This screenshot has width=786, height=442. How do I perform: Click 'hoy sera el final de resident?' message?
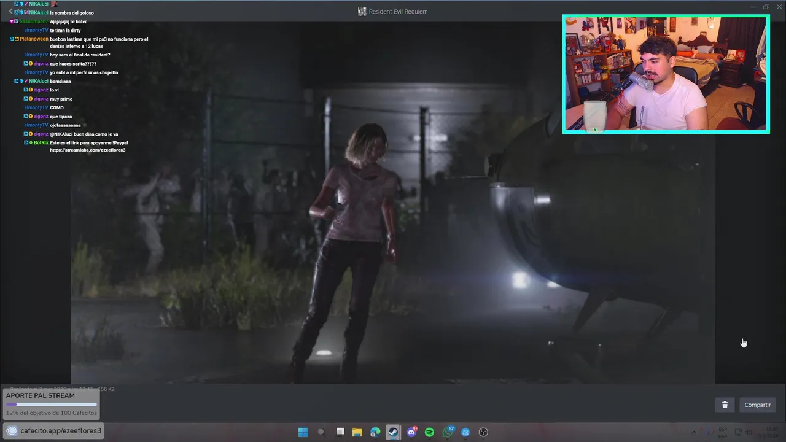tap(80, 55)
